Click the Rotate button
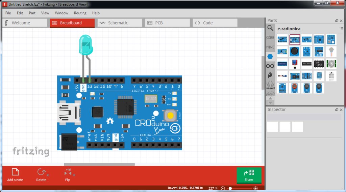This screenshot has height=192, width=346. coord(41,175)
